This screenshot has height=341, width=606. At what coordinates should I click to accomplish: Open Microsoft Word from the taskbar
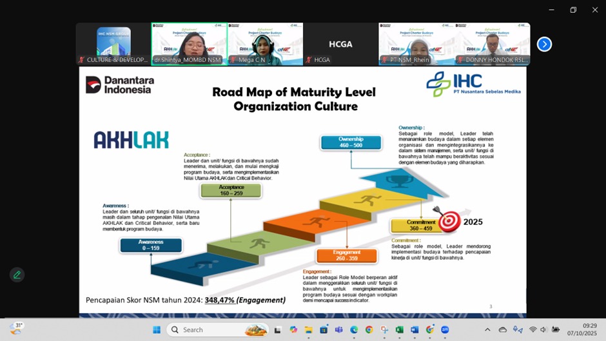pos(415,330)
